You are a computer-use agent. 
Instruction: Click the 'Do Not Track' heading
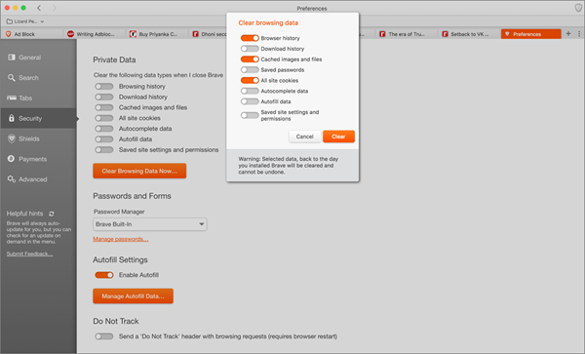click(116, 321)
